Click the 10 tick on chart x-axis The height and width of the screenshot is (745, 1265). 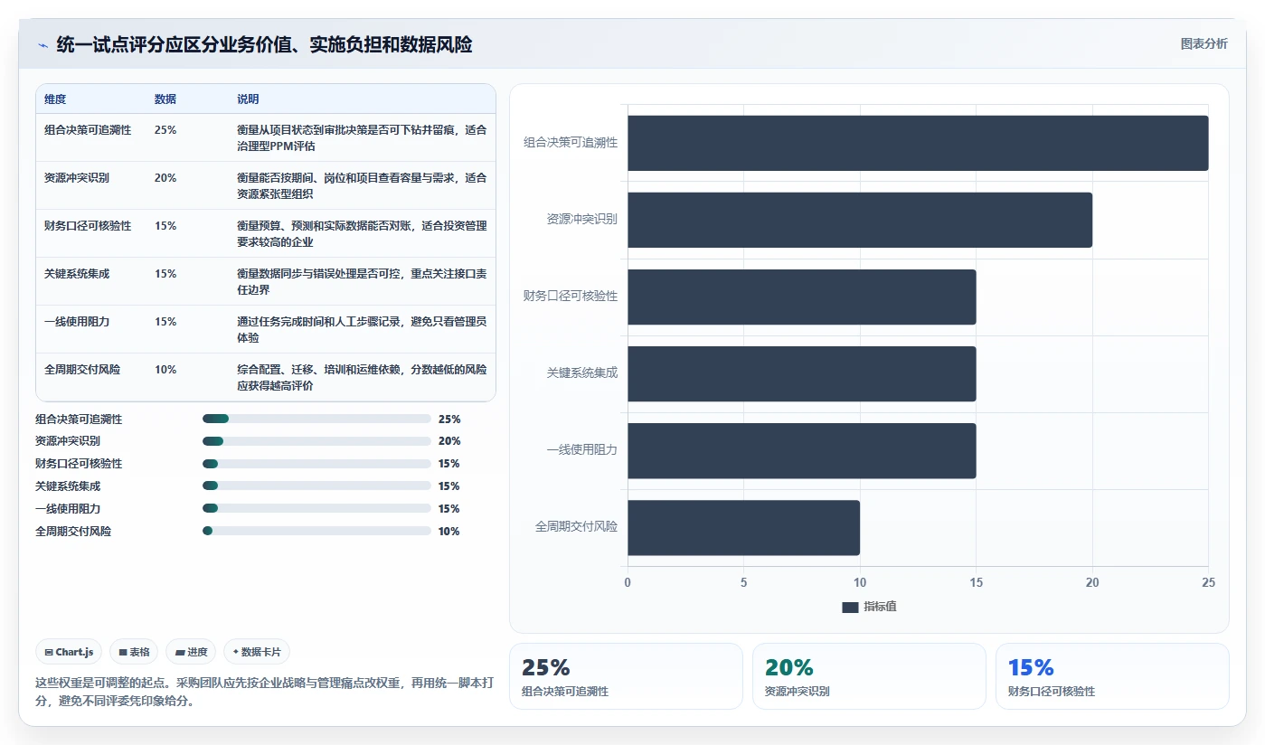click(x=860, y=583)
